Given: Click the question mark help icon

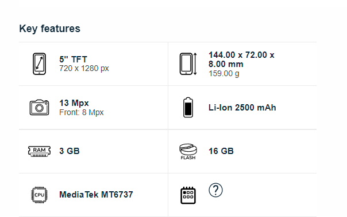Looking at the screenshot, I should coord(215,190).
